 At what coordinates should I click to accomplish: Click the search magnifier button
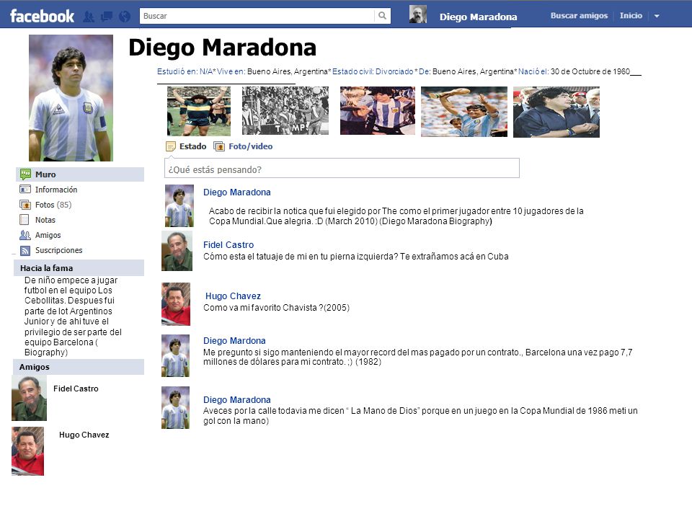(x=382, y=16)
